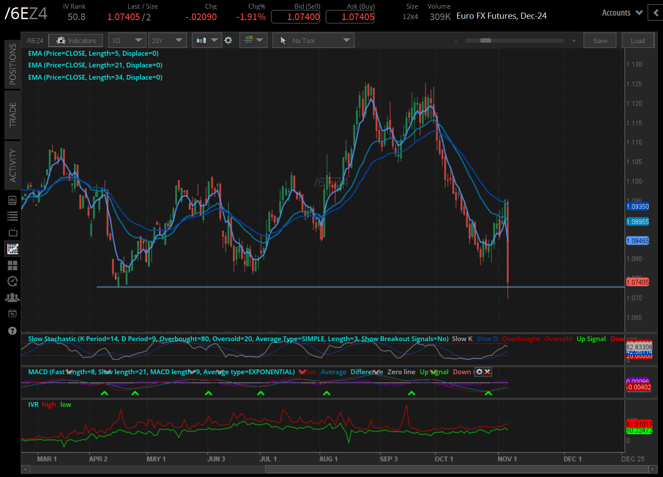This screenshot has height=477, width=663.
Task: Open the Indicators panel
Action: point(76,40)
